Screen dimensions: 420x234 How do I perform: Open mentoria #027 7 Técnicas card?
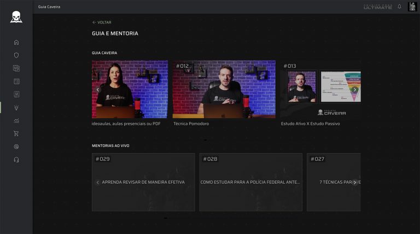coord(332,182)
